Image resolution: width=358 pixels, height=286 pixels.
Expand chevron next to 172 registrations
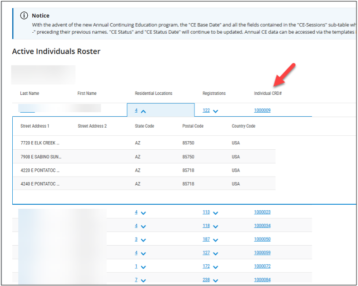[215, 267]
